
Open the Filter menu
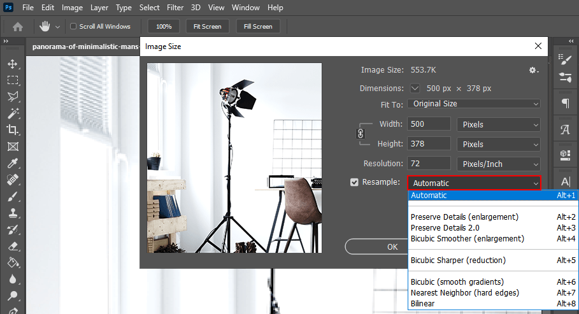(175, 8)
